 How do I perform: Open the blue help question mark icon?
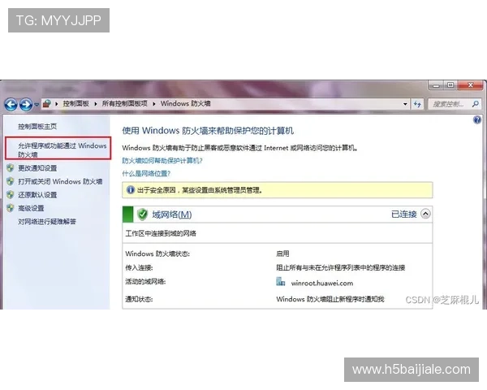[x=477, y=119]
